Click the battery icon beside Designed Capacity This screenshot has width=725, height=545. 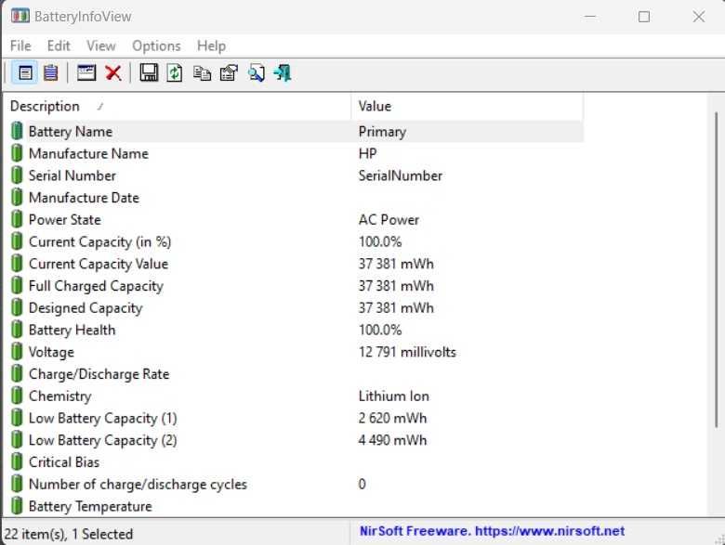tap(17, 307)
